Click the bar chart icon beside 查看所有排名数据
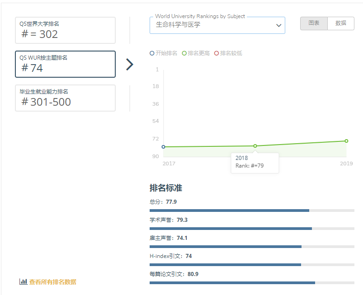363x295 pixels. coord(23,281)
